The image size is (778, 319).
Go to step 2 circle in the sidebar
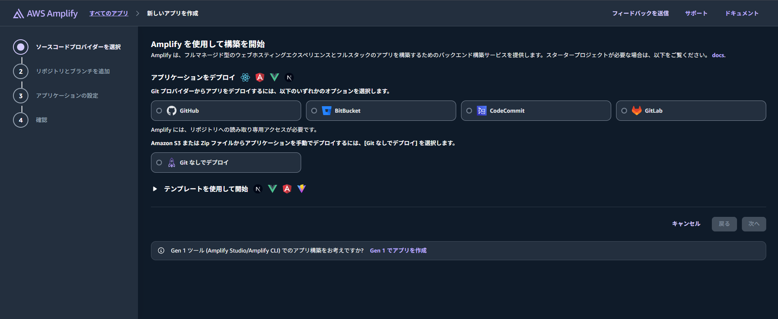pos(21,71)
